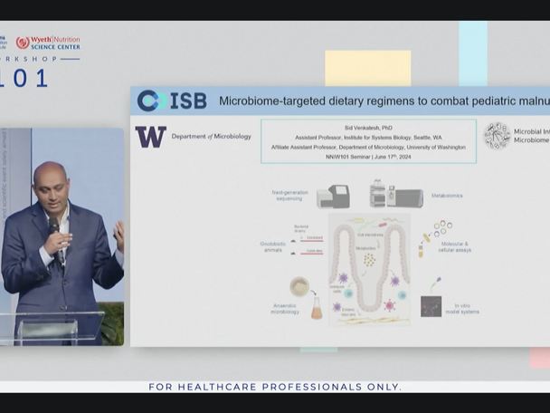
Task: Click the ISB logo on slide header
Action: coord(172,101)
